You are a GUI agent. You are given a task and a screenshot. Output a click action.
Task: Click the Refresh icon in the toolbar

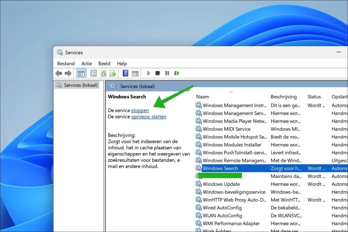pos(104,73)
